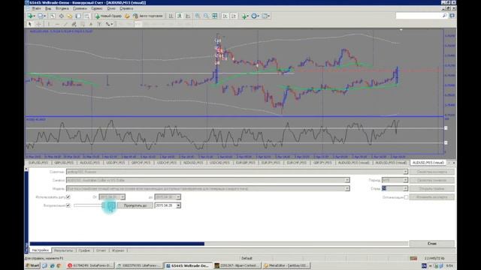
Task: Toggle the Use Date checkbox
Action: click(68, 196)
